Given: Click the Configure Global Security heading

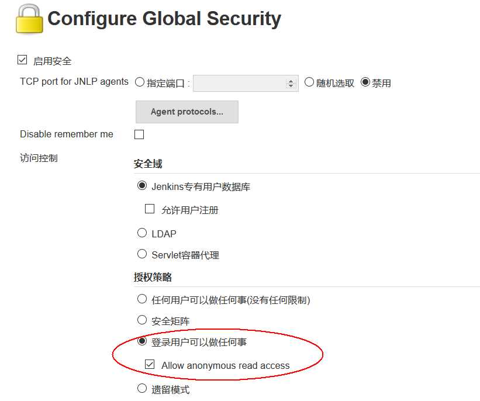Looking at the screenshot, I should [x=164, y=19].
